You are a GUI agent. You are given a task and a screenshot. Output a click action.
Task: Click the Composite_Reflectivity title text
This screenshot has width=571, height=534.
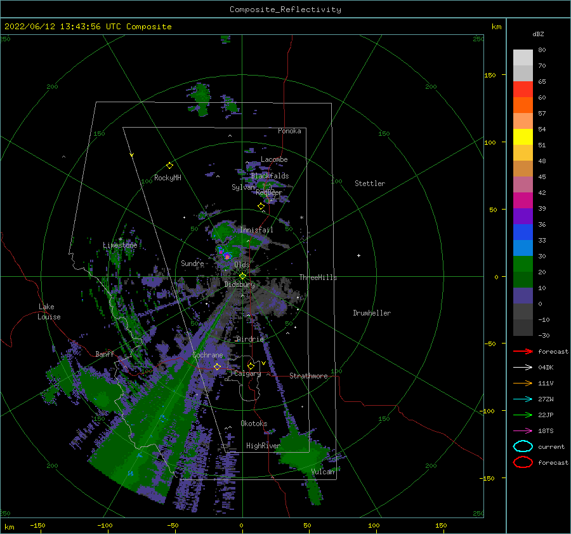pos(285,10)
